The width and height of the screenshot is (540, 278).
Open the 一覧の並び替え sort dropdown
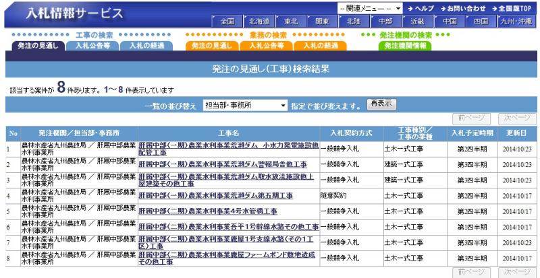245,106
